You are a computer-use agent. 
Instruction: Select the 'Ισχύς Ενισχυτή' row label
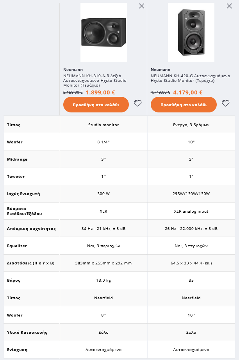23,194
